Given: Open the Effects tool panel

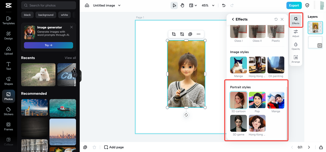Looking at the screenshot, I should click(296, 20).
